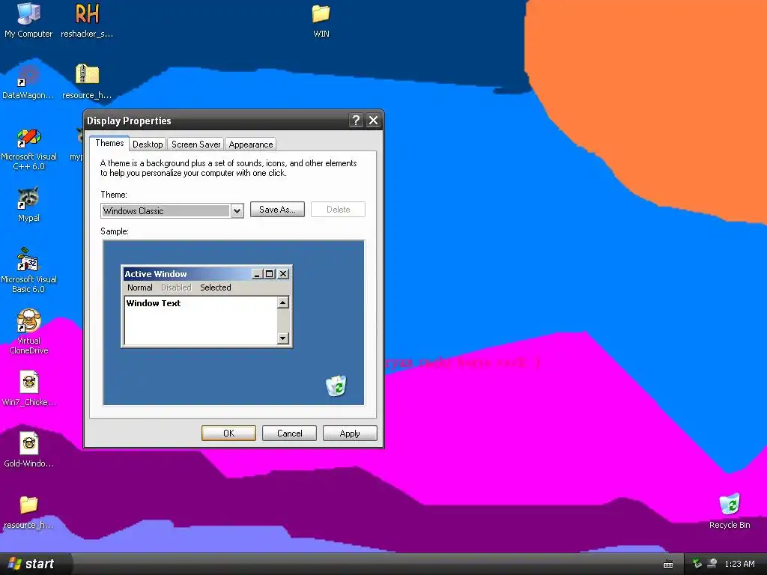
Task: Click the gray disc drive tray icon
Action: (x=712, y=564)
